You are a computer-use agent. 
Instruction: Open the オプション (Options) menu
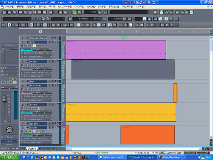[x=114, y=7]
